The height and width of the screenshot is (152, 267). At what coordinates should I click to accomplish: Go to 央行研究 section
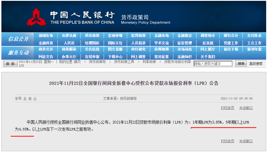point(139,49)
